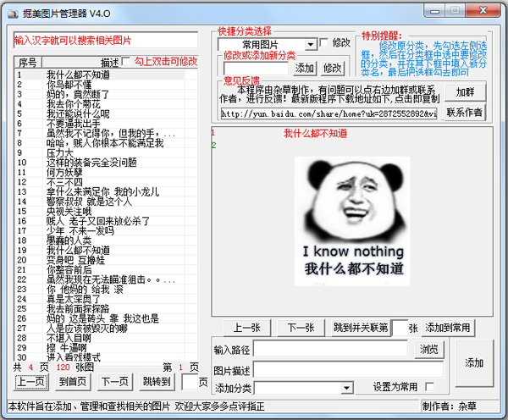Click the large 添加 image button
508x420 pixels.
click(474, 363)
